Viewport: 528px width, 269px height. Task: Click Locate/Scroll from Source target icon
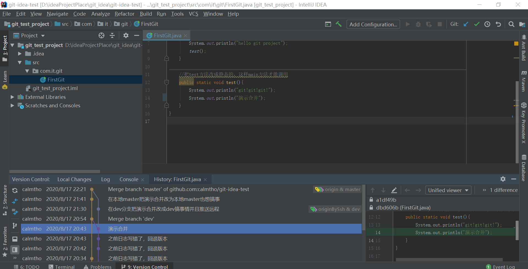click(101, 35)
